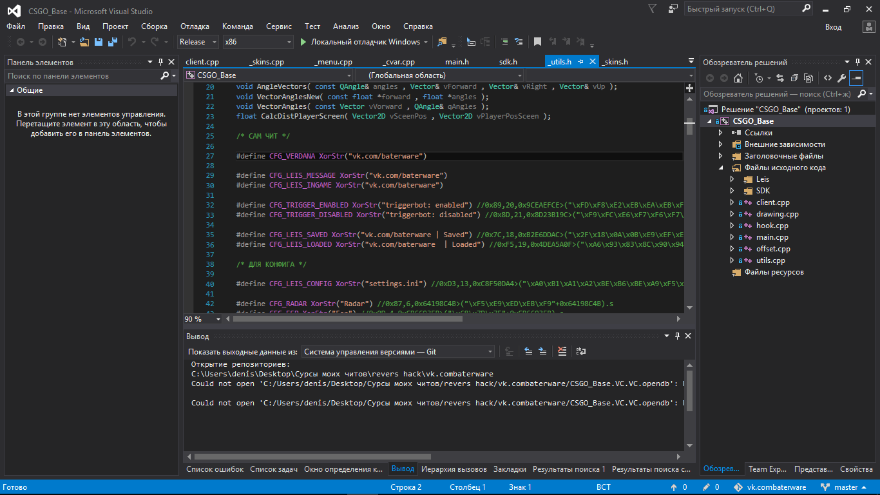Open the Список ошибок tab at the bottom

pos(215,469)
